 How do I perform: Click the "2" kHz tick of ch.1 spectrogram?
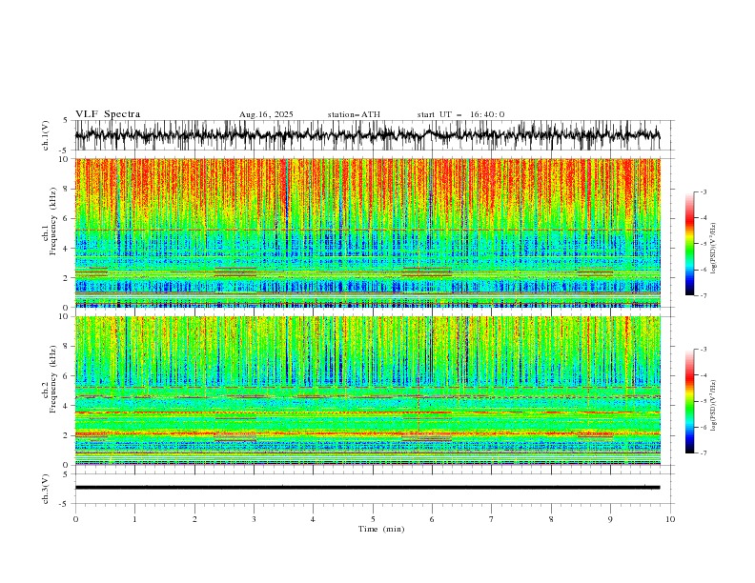pos(66,277)
